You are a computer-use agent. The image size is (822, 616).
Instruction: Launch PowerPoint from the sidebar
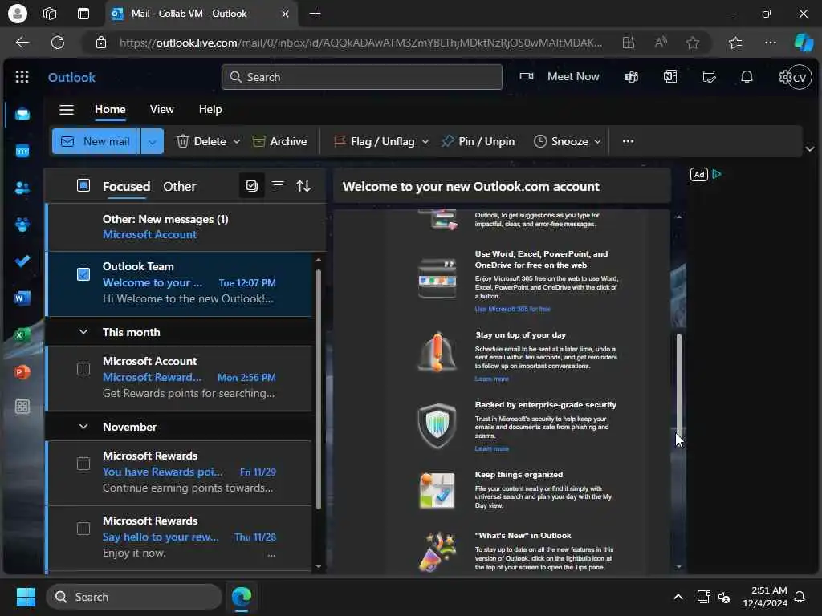coord(22,372)
